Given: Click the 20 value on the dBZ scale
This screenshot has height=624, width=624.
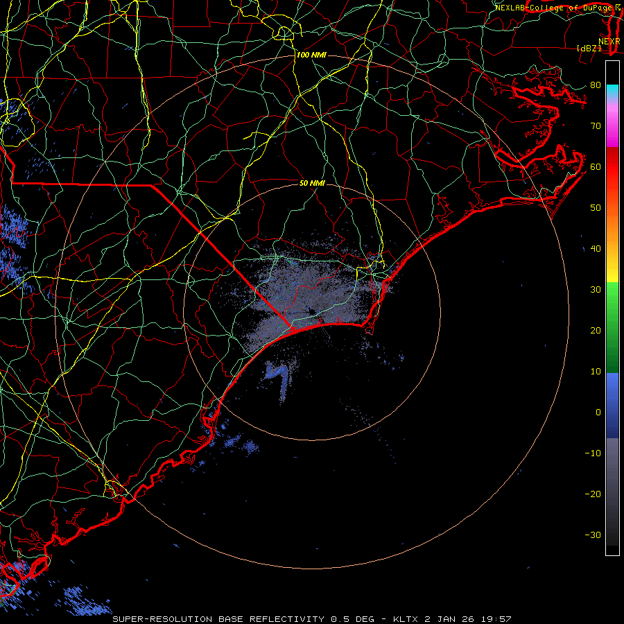Looking at the screenshot, I should pos(596,330).
